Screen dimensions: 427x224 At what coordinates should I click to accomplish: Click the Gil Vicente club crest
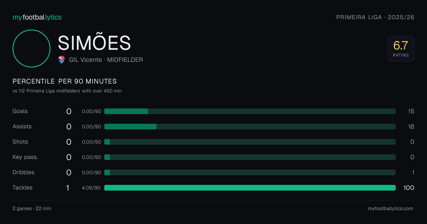coord(62,60)
